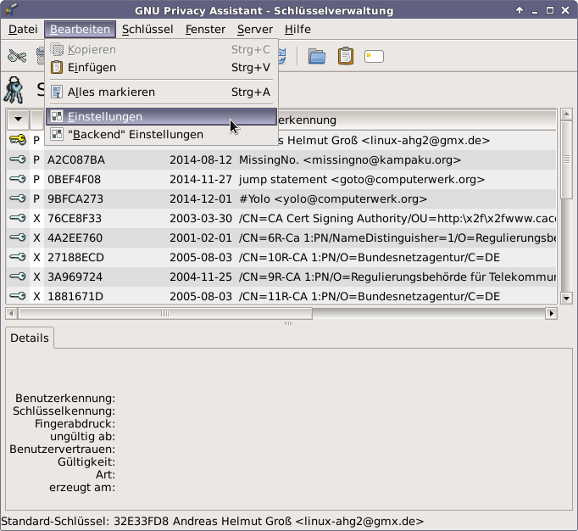Screen dimensions: 578x531
Task: Select key ID A2C087BA
Action: (76, 159)
